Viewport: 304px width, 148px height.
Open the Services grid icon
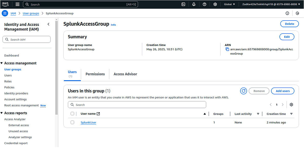(x=17, y=4)
